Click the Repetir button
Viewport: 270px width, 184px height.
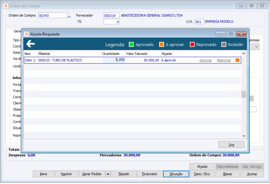[124, 174]
